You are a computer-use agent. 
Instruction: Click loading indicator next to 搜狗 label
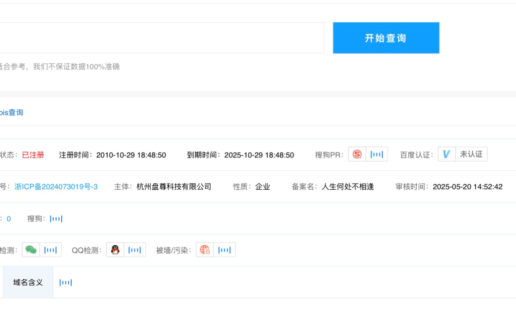[x=56, y=219]
